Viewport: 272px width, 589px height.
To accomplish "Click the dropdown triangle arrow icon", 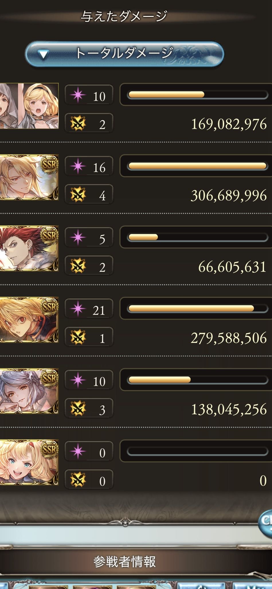I will (x=43, y=54).
